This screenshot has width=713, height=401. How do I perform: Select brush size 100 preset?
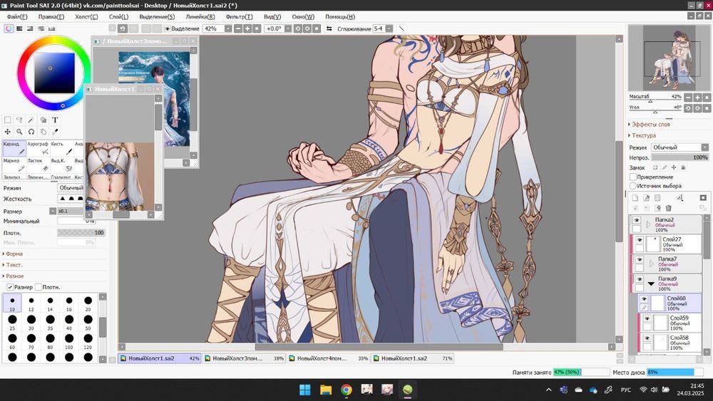click(68, 341)
